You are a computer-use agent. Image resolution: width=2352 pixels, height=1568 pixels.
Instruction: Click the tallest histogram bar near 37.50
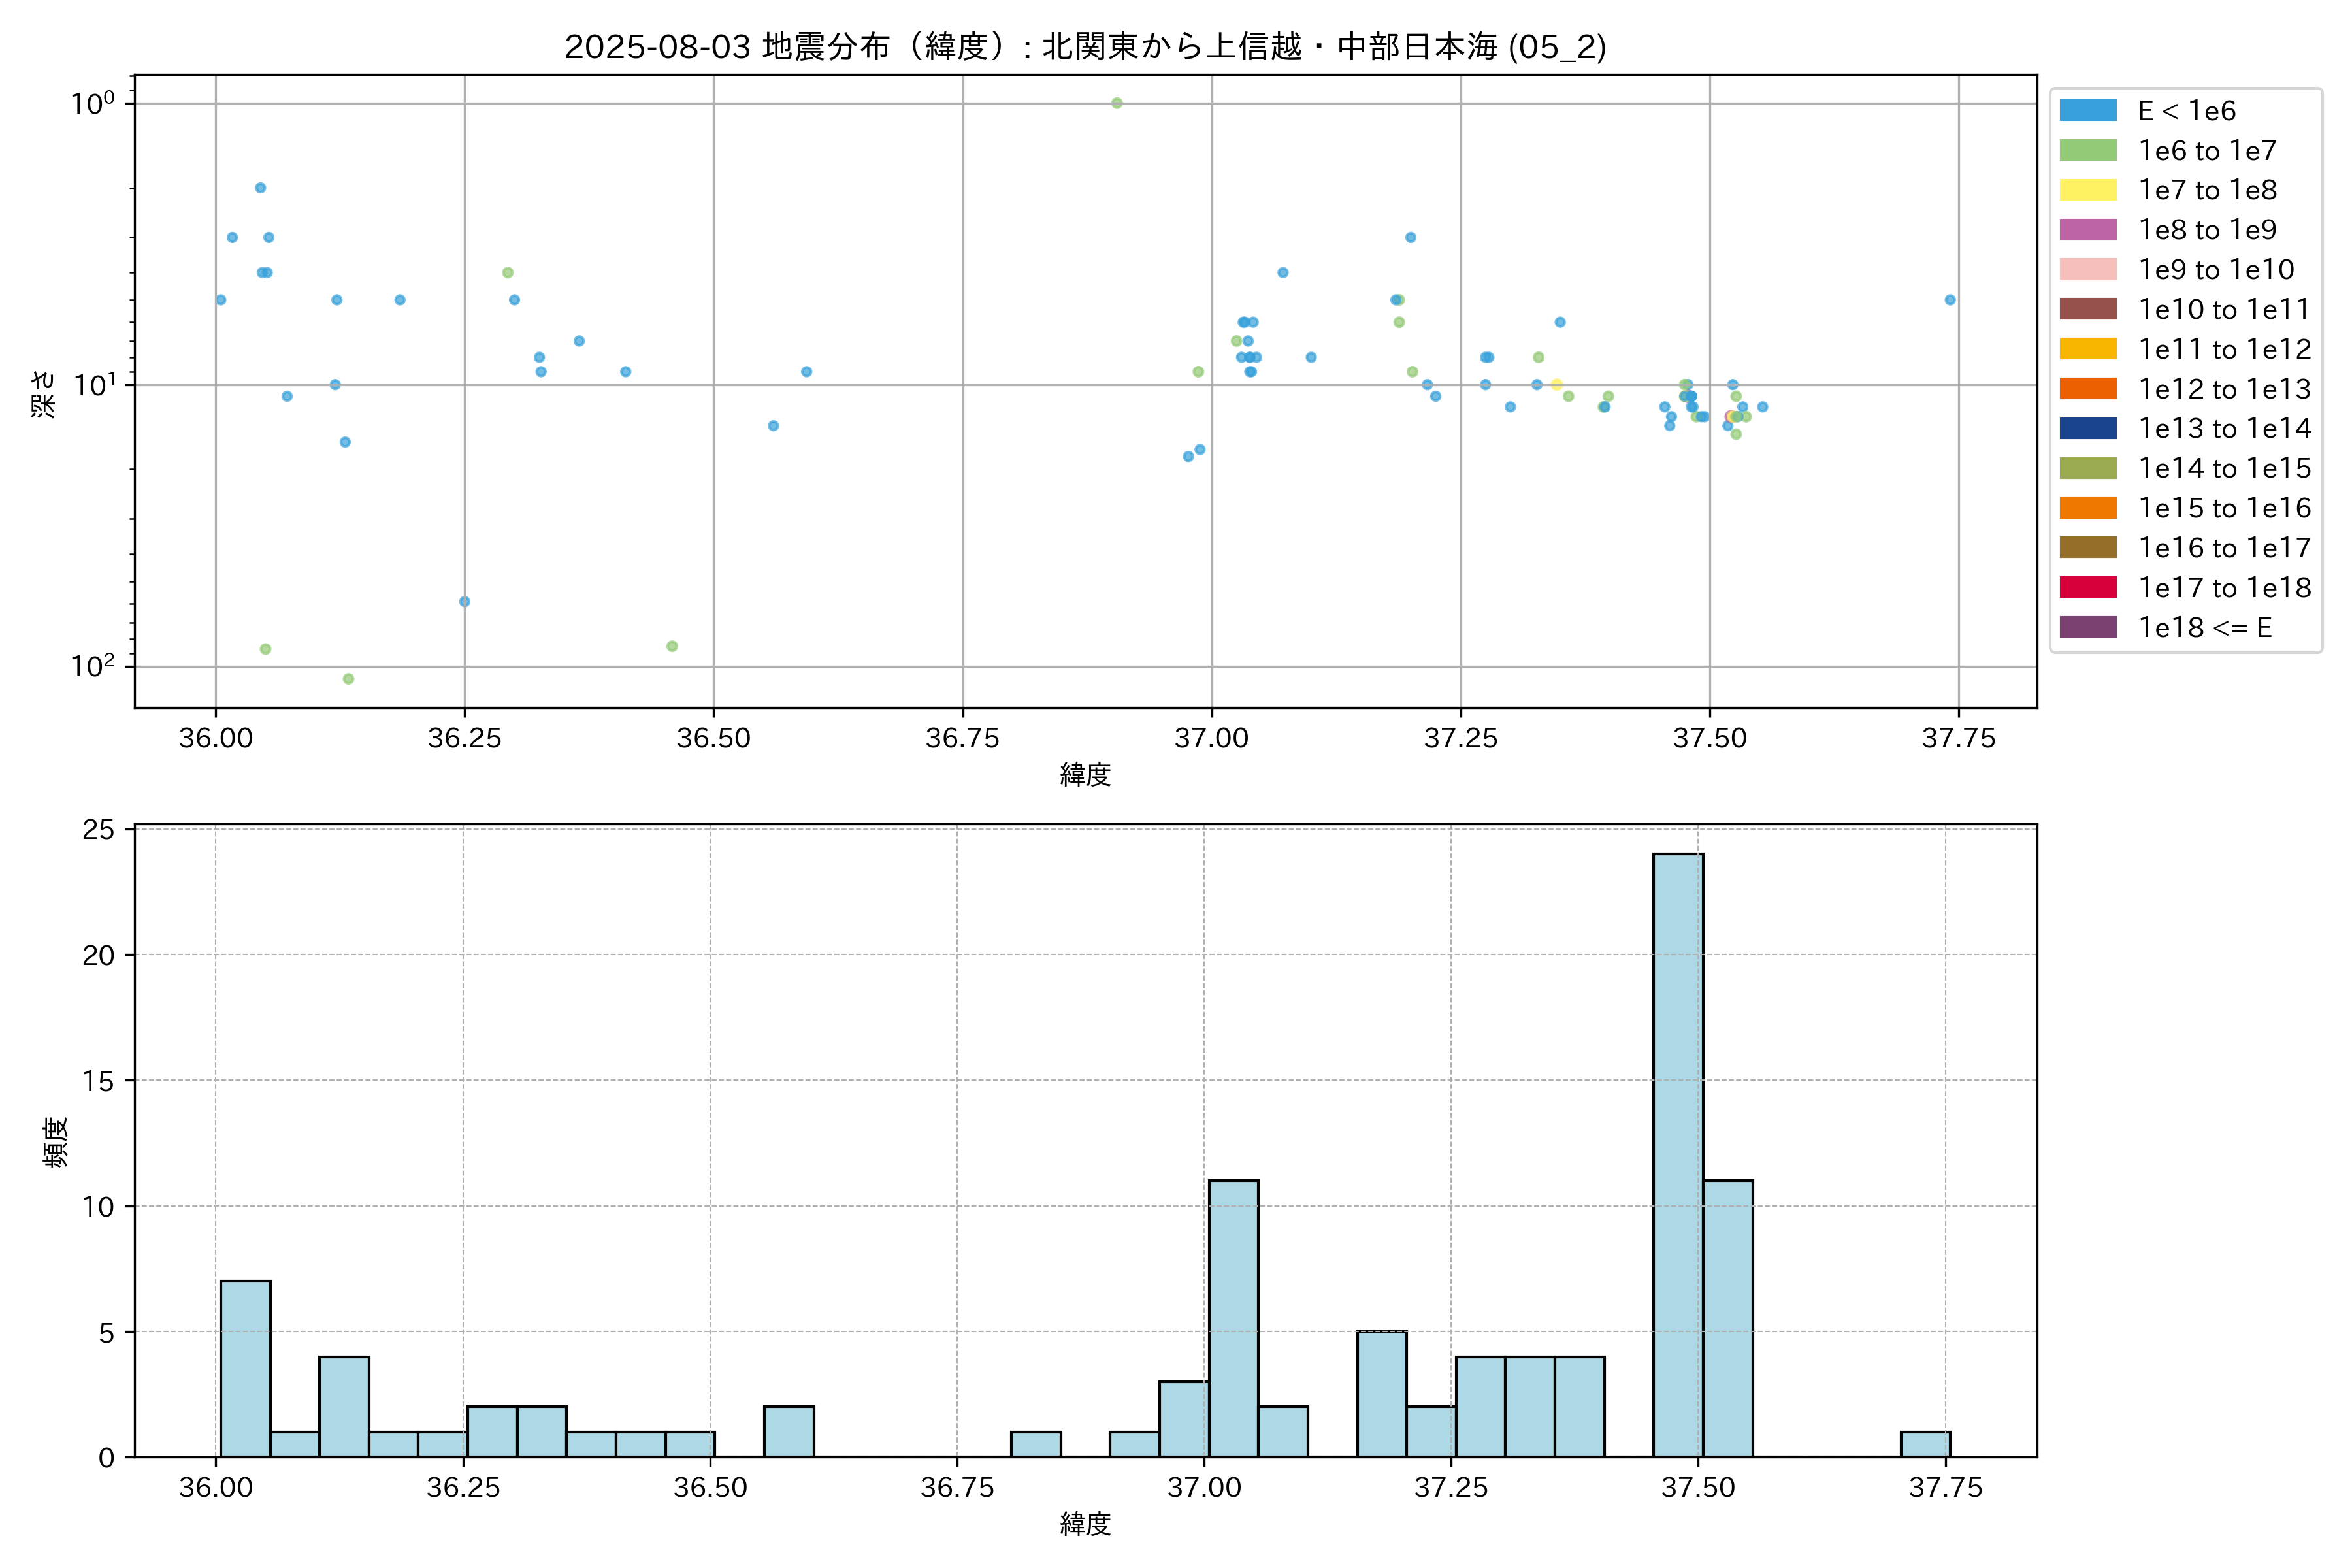[1678, 1155]
